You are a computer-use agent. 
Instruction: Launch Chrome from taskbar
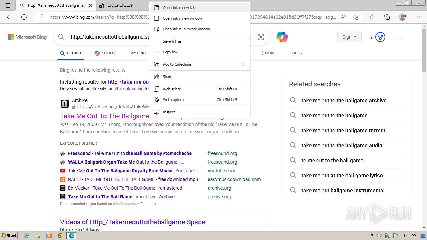pyautogui.click(x=60, y=236)
